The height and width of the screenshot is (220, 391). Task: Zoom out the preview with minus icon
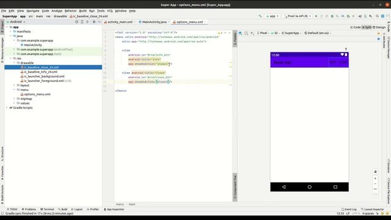click(375, 184)
